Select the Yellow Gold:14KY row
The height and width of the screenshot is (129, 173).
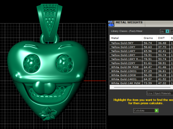coord(141,51)
